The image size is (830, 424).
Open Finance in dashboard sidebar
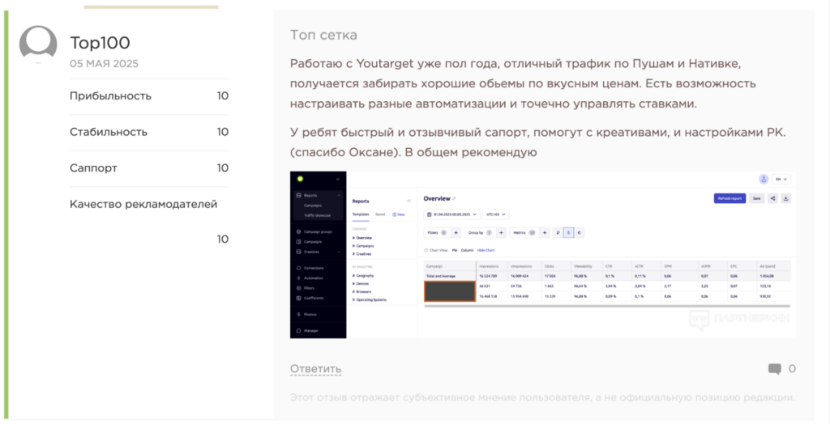(306, 315)
